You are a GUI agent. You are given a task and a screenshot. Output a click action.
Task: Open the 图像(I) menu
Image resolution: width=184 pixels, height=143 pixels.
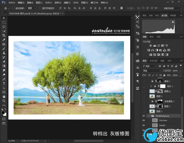[30, 3]
